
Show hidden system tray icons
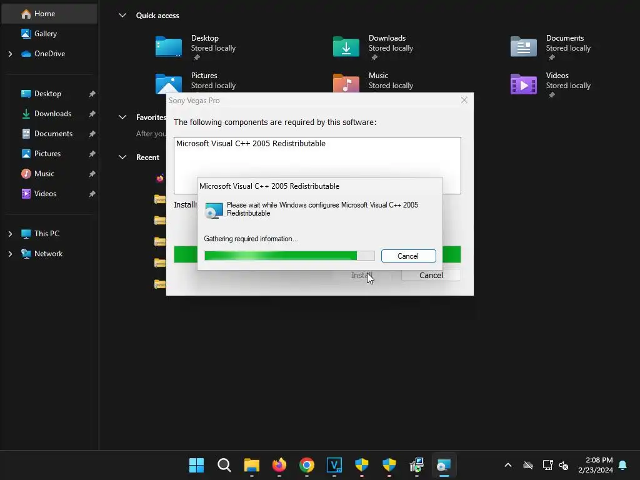[508, 465]
